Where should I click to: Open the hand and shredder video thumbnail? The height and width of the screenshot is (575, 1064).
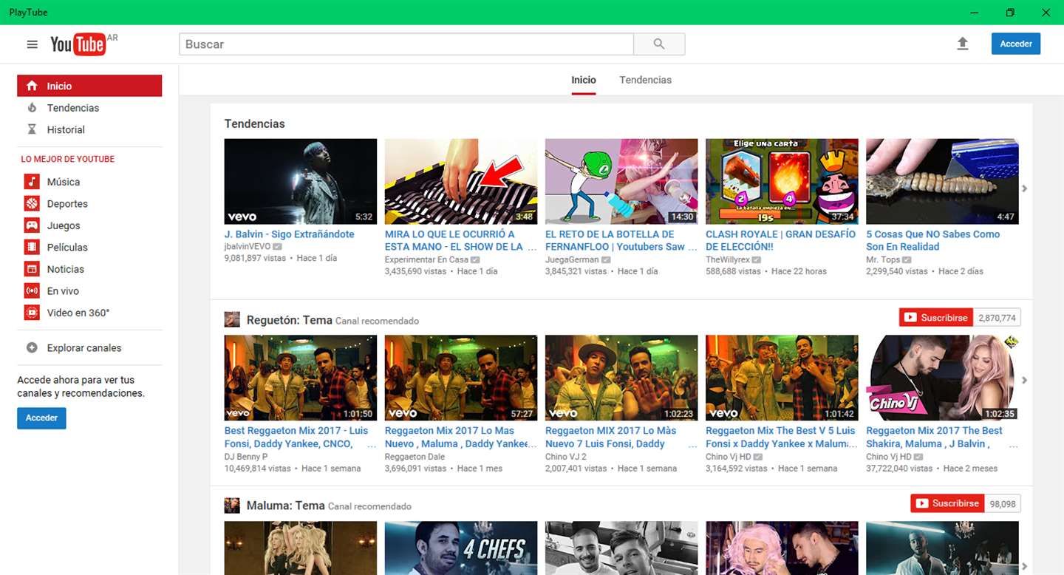[461, 181]
